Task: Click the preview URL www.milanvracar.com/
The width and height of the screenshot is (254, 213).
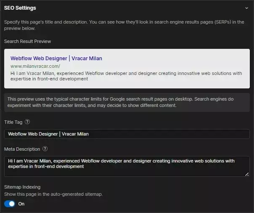Action: tap(35, 66)
